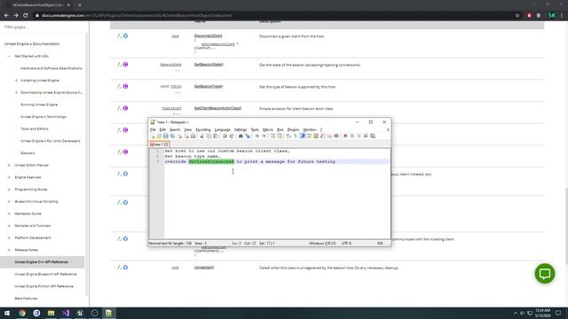Click the Windows (CR LF) status bar entry
Screen dimensions: 568x319
pos(323,244)
